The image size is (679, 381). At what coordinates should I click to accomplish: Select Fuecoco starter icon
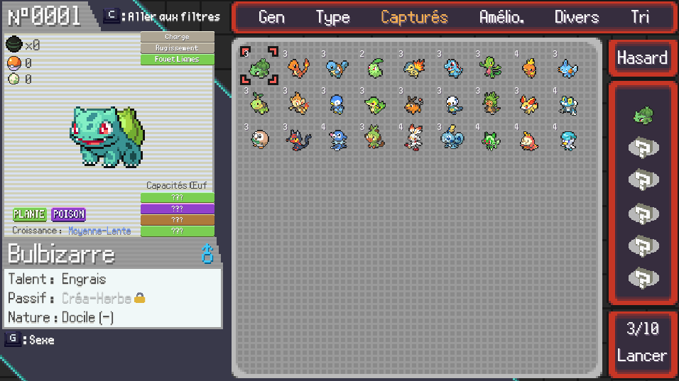tap(529, 140)
